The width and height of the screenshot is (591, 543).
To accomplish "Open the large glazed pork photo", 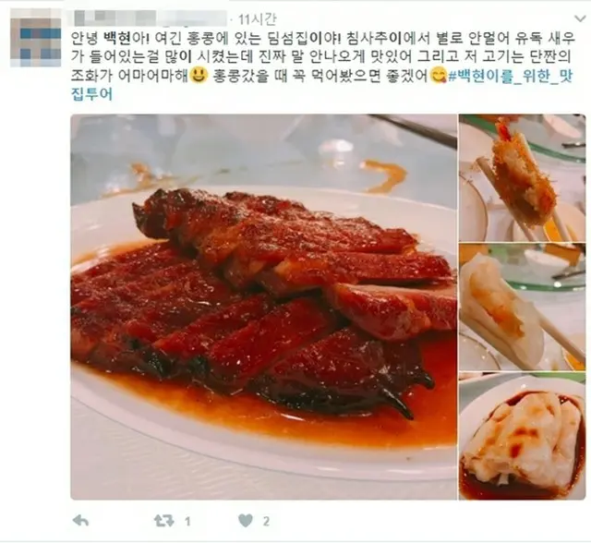I will point(263,307).
